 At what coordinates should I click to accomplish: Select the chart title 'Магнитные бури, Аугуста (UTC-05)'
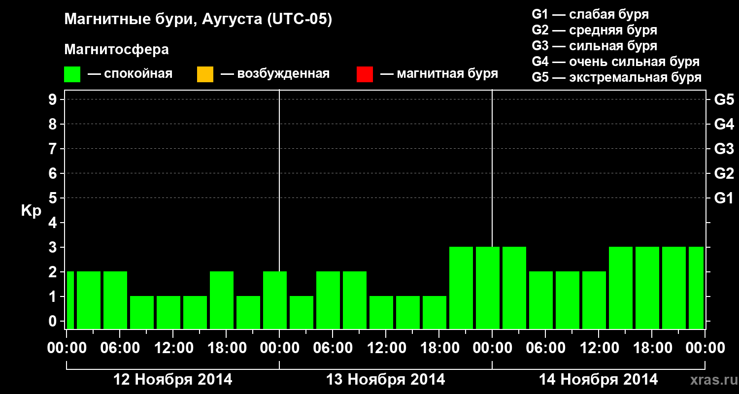point(198,20)
